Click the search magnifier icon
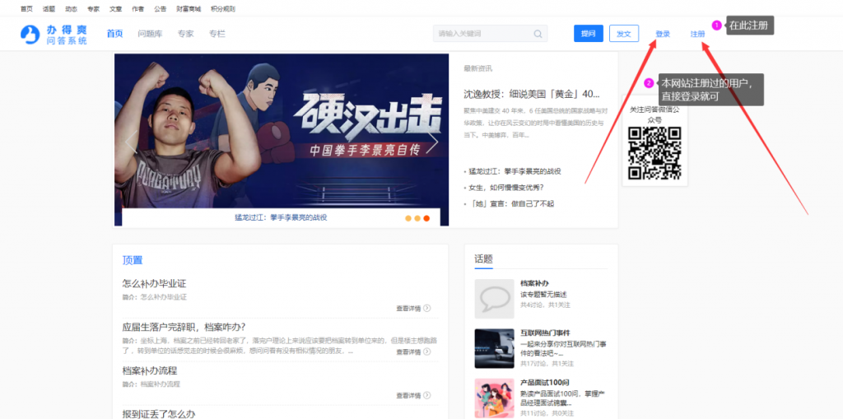 pyautogui.click(x=538, y=34)
